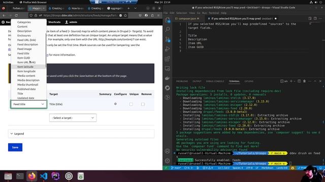325x182 pixels.
Task: Open the Shortcuts toolbar link
Action: [54, 22]
